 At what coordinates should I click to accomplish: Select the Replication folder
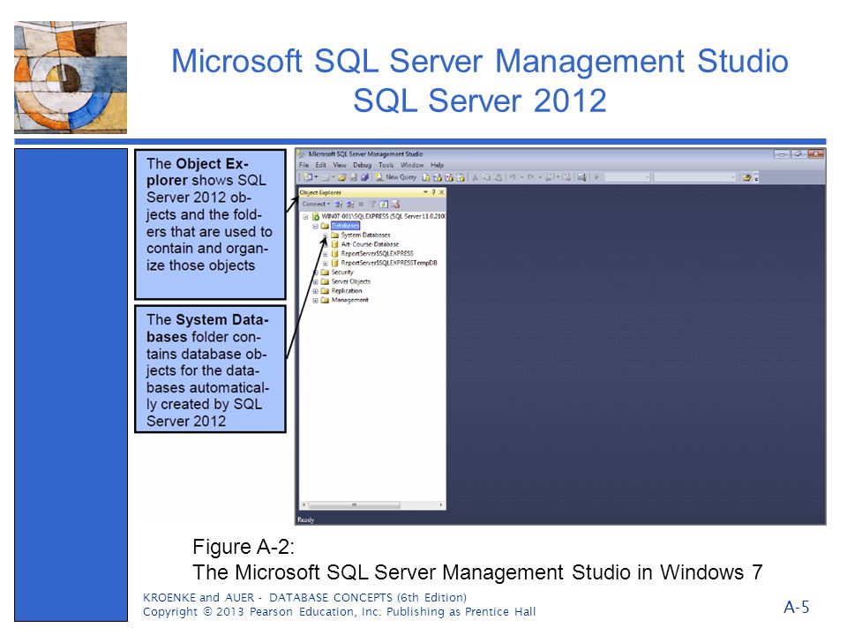click(x=347, y=290)
